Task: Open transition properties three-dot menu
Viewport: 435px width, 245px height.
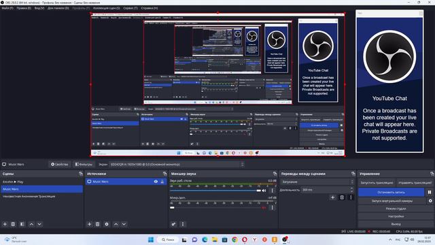Action: [351, 197]
